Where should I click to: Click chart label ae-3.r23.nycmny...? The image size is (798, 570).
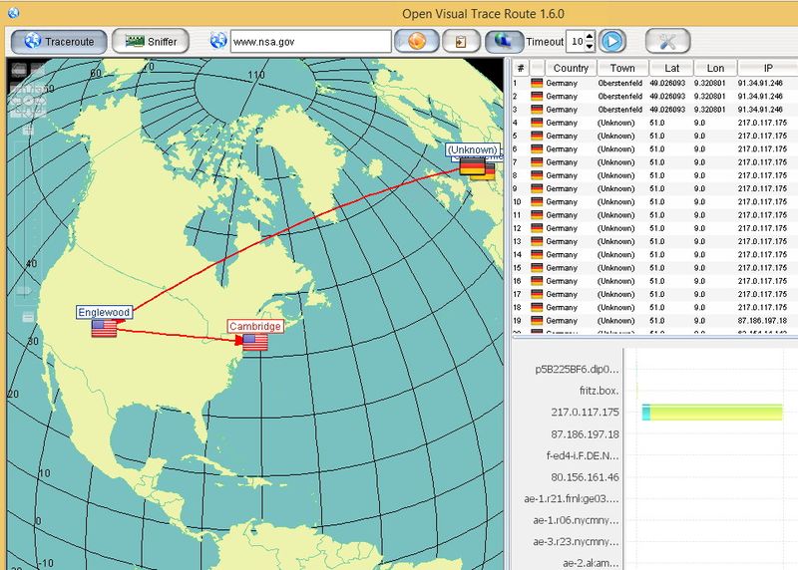tap(577, 541)
